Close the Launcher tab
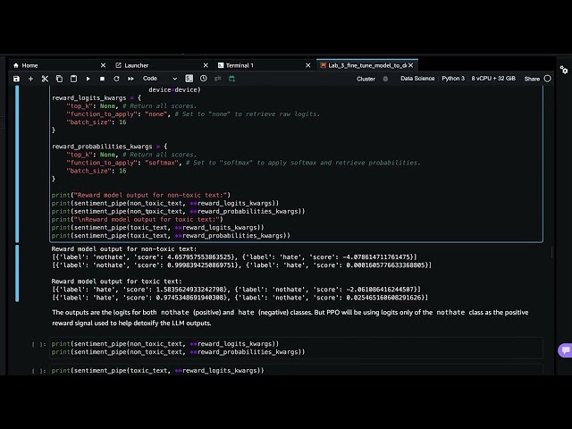The width and height of the screenshot is (572, 429). pos(206,65)
